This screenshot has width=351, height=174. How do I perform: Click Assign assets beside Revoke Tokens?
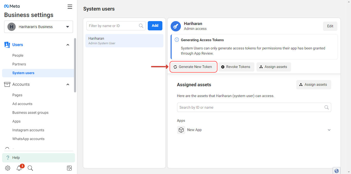pos(274,67)
